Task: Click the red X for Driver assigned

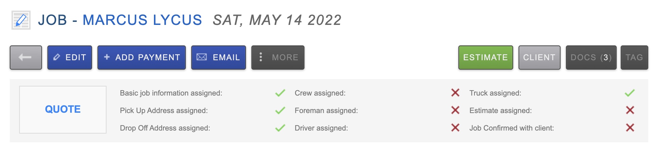Action: tap(455, 128)
